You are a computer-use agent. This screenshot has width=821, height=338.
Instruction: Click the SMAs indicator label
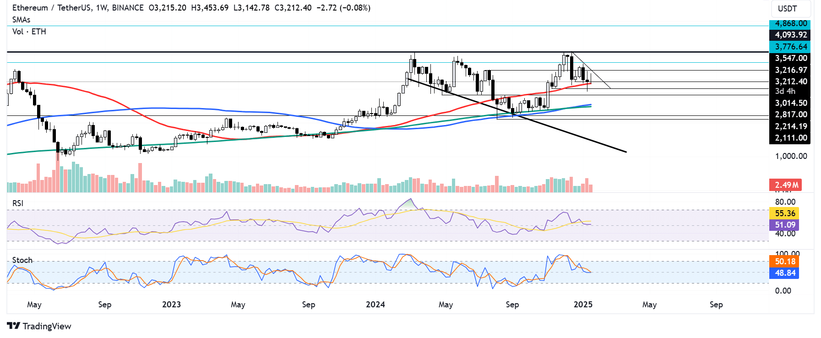(22, 20)
